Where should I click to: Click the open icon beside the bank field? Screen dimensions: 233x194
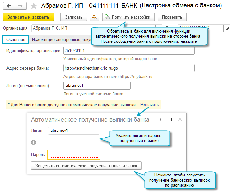[227, 28]
